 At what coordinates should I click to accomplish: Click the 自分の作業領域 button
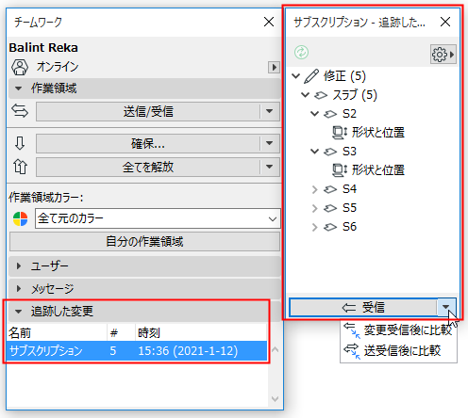pos(144,242)
